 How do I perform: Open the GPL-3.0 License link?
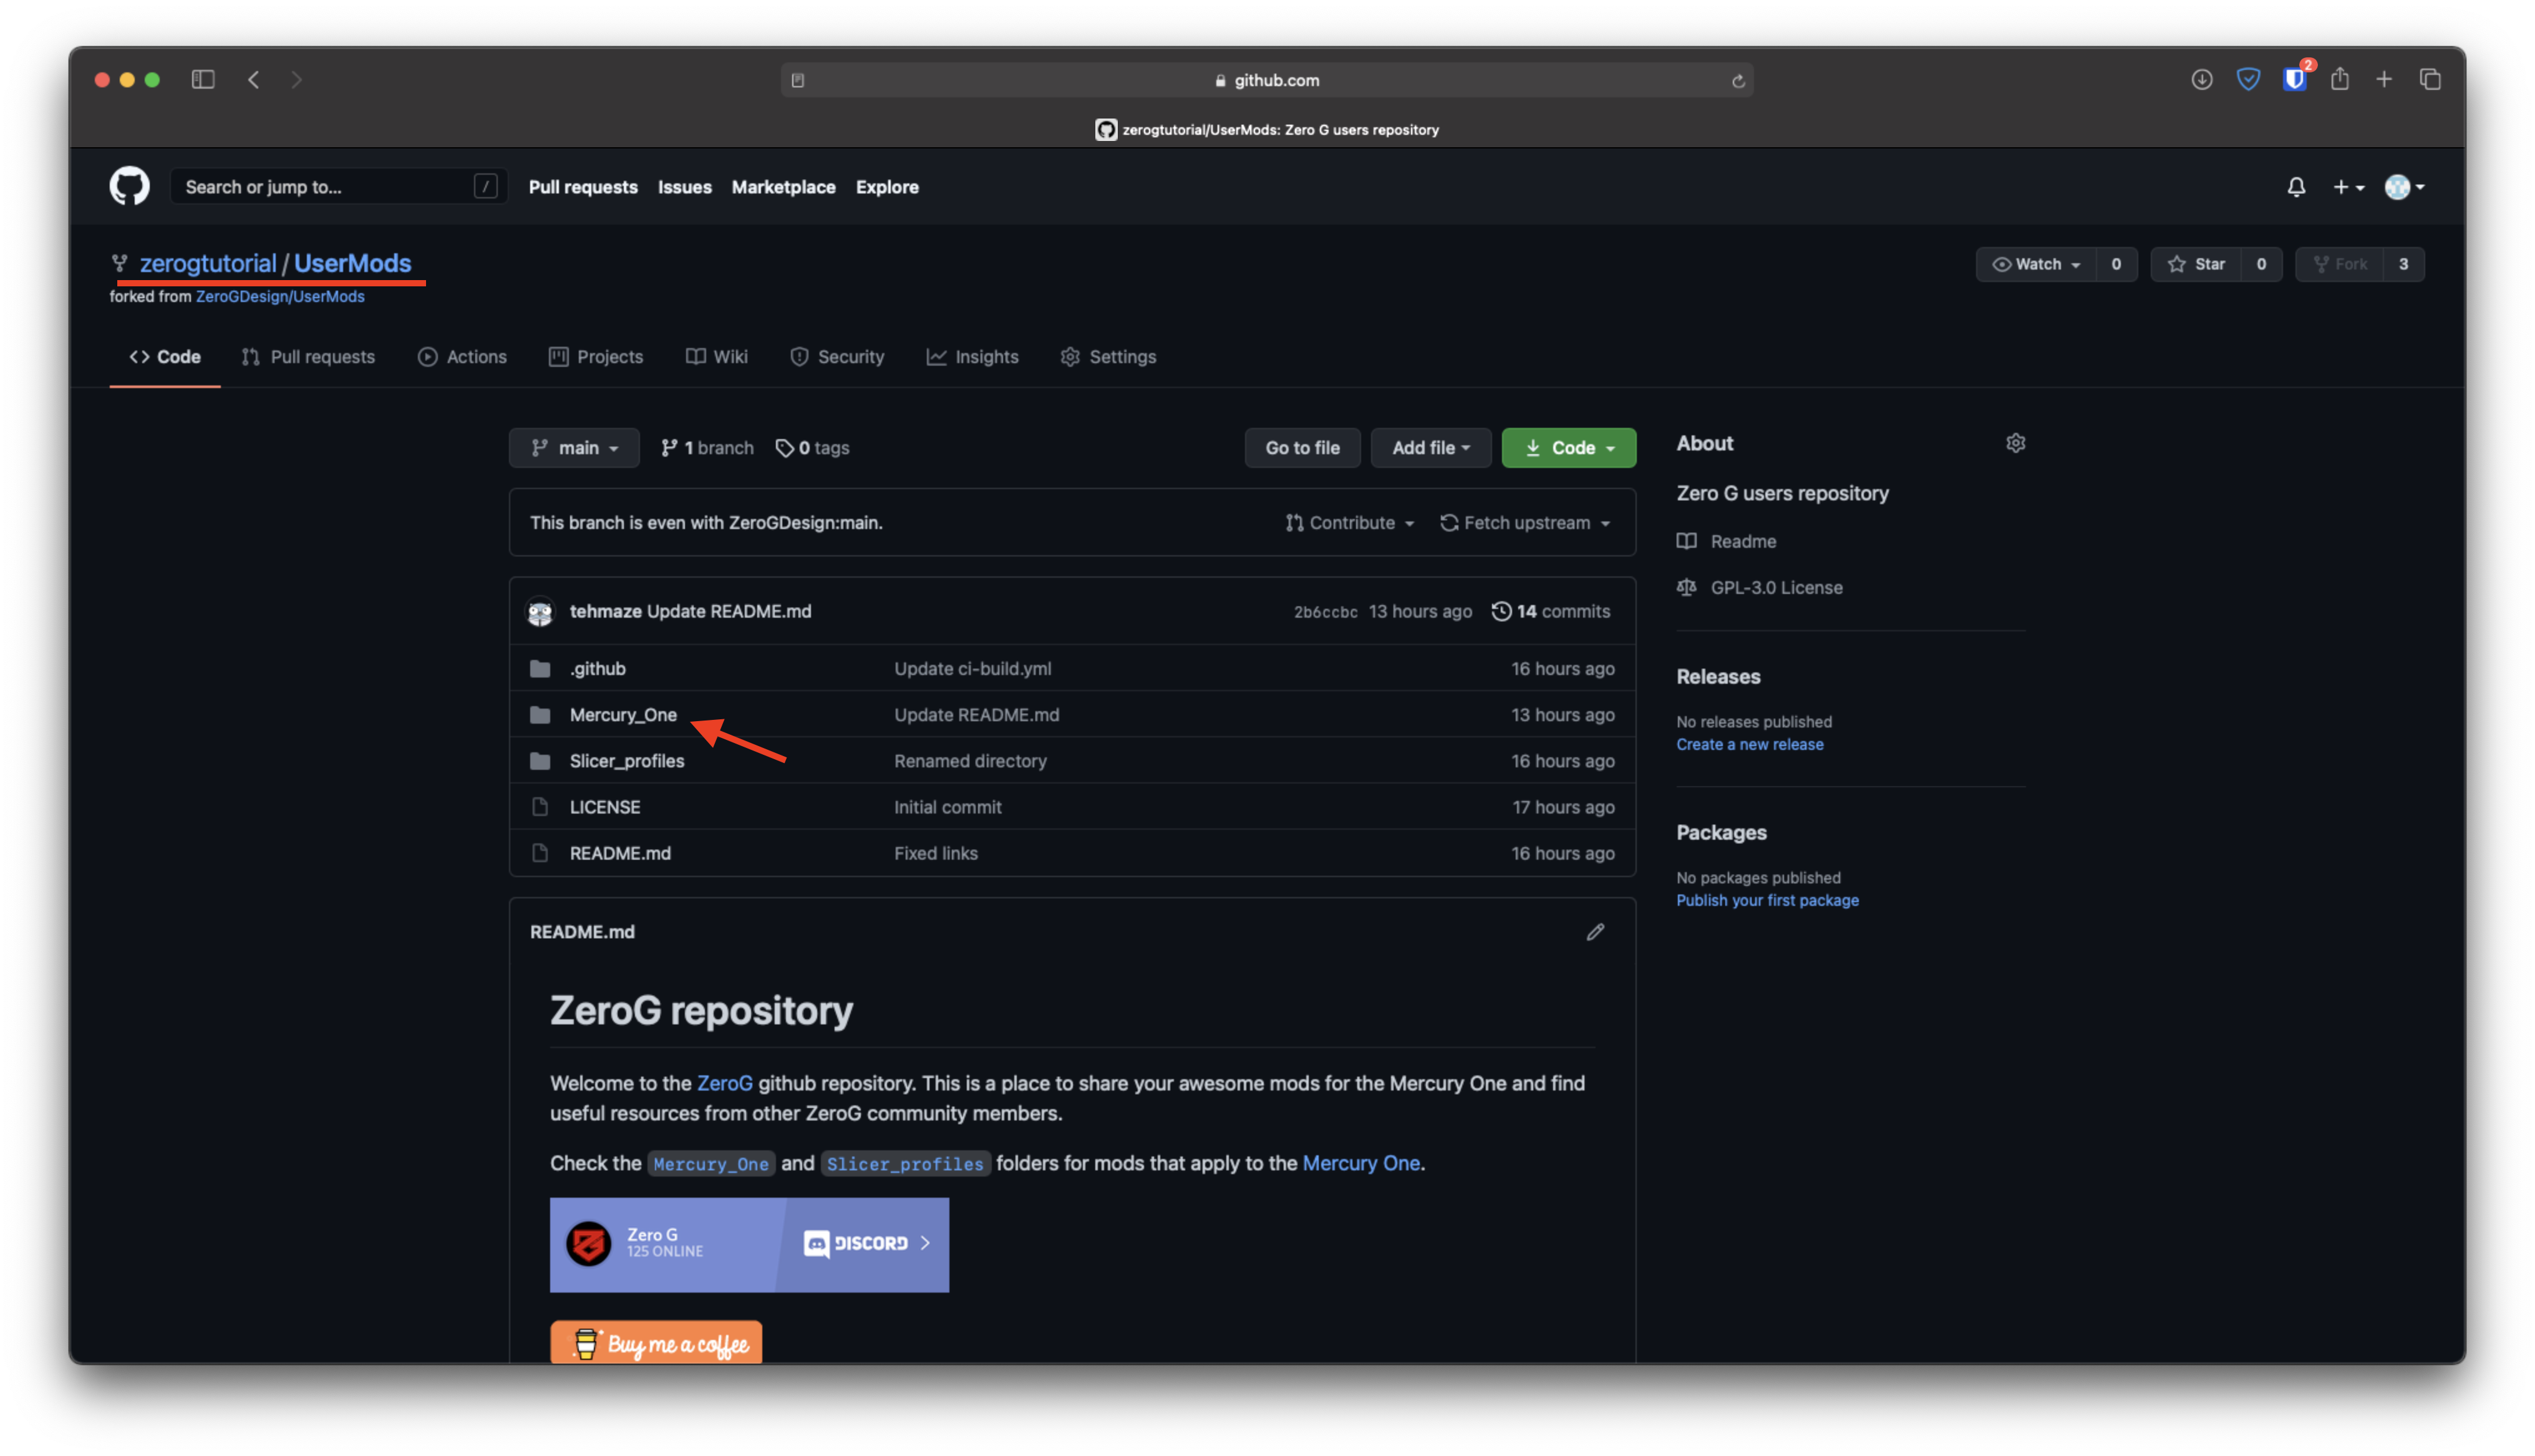[x=1759, y=587]
